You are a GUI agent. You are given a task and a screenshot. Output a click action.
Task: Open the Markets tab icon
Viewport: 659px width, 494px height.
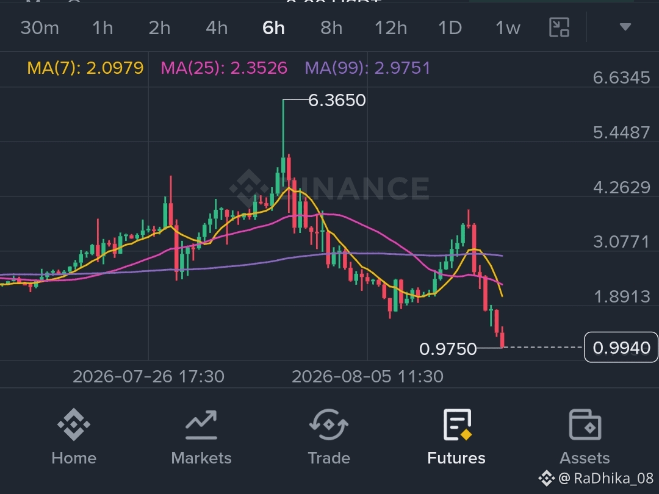point(201,424)
